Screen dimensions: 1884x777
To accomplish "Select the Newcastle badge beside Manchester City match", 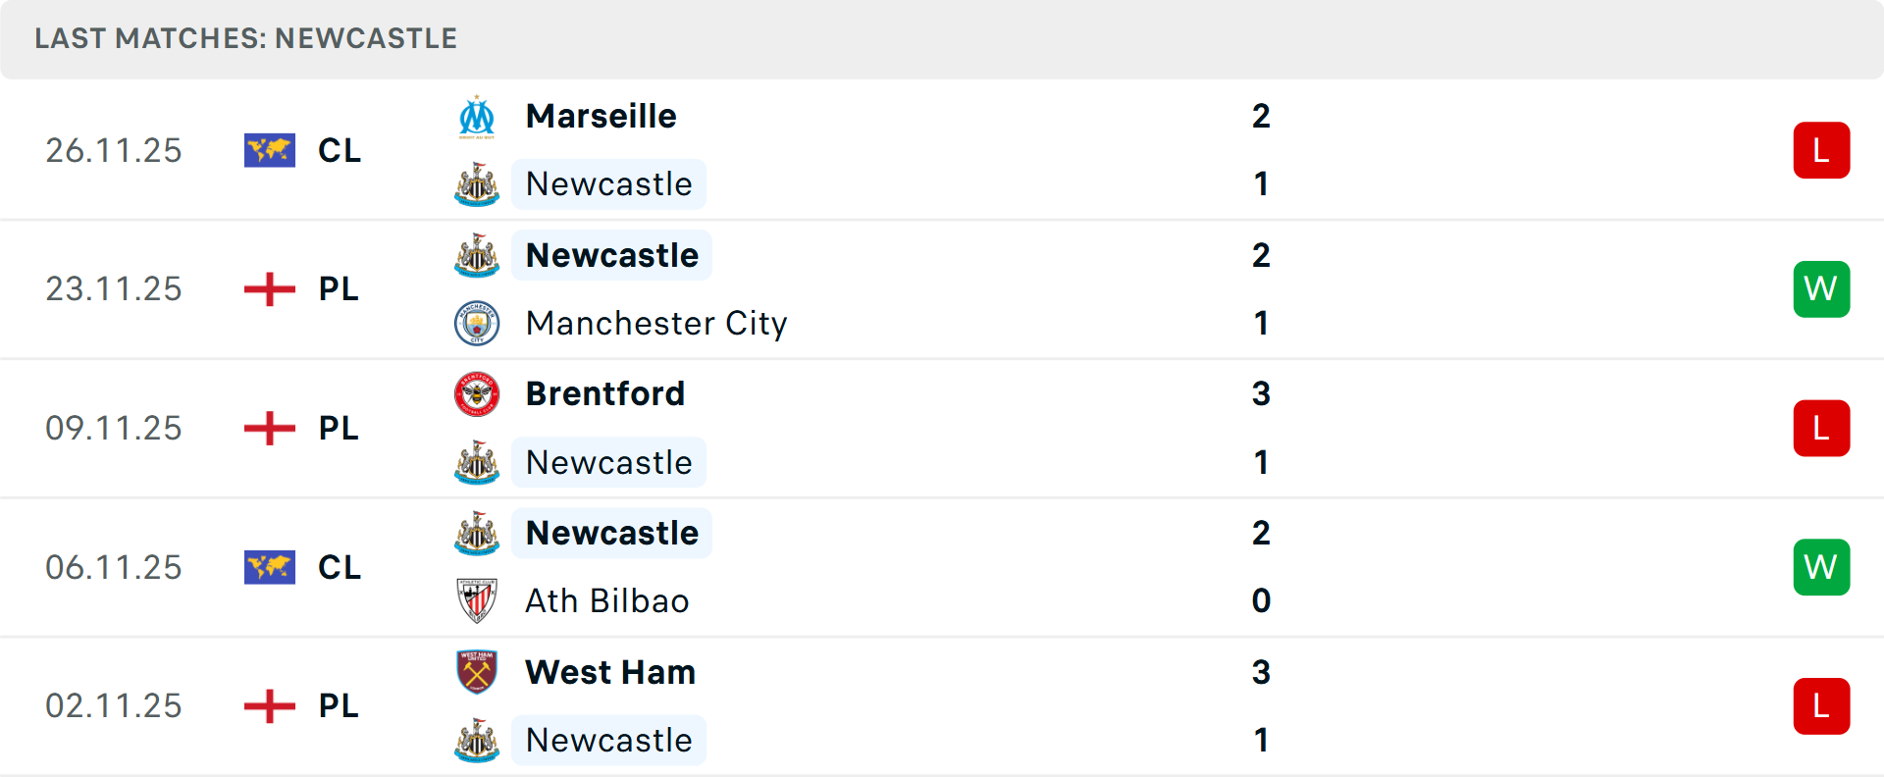I will [x=476, y=255].
